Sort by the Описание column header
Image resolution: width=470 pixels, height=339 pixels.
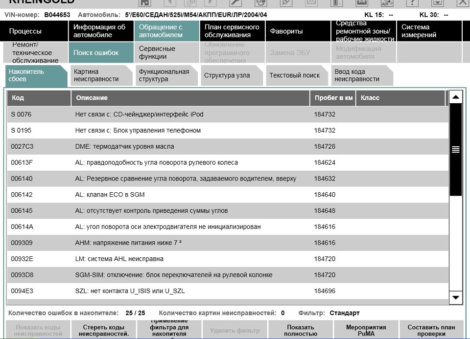pos(190,98)
